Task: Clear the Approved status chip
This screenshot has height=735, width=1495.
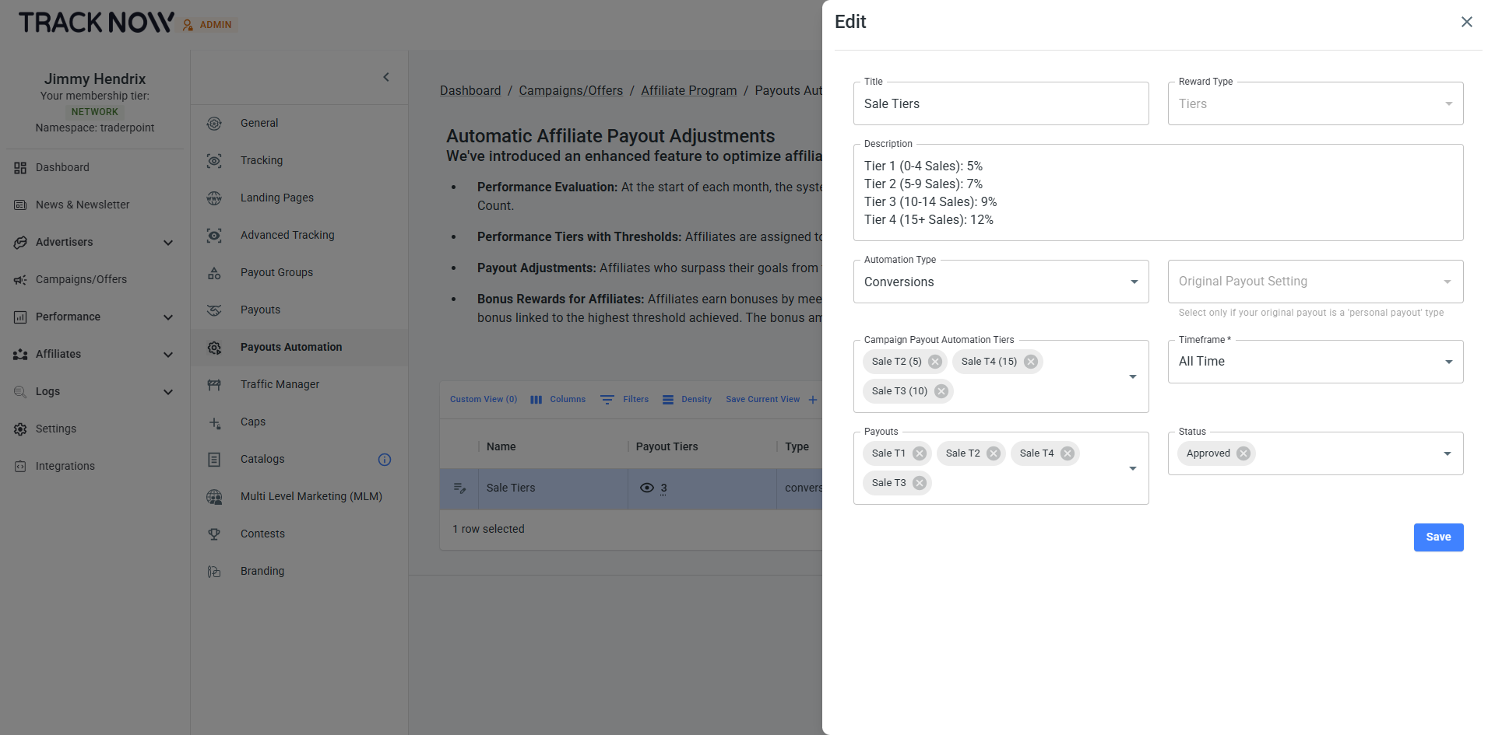Action: (1243, 453)
